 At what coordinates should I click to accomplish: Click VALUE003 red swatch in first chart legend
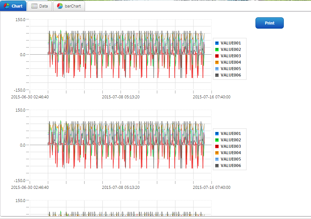(x=217, y=56)
